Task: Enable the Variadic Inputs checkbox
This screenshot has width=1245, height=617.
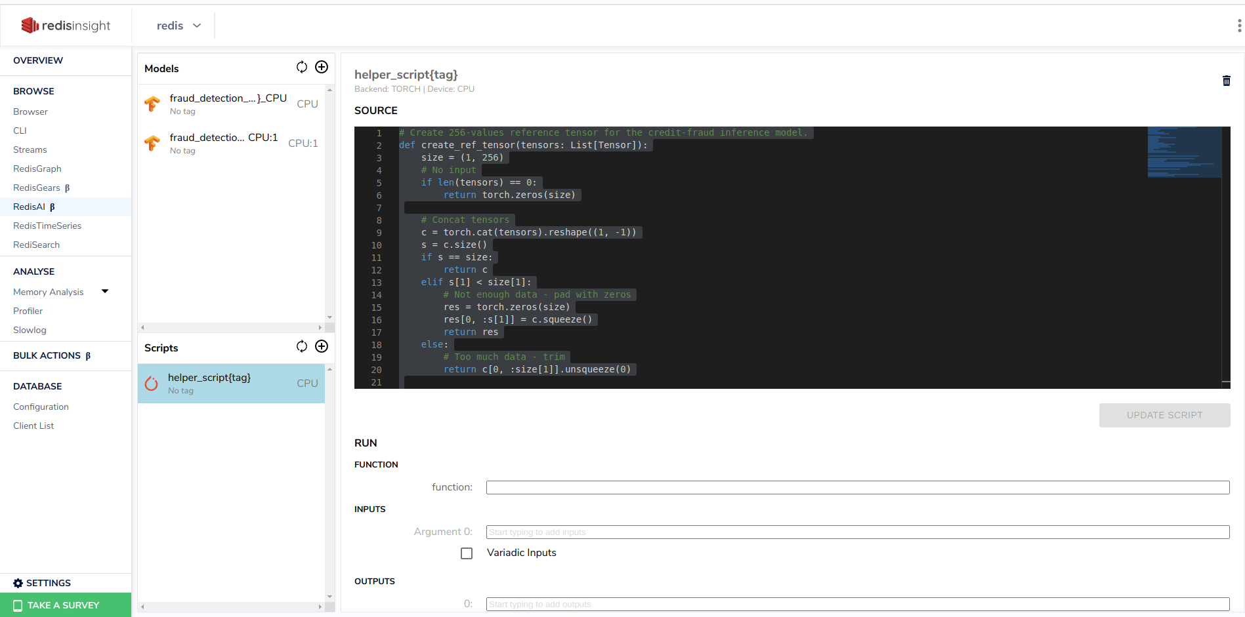Action: 467,553
